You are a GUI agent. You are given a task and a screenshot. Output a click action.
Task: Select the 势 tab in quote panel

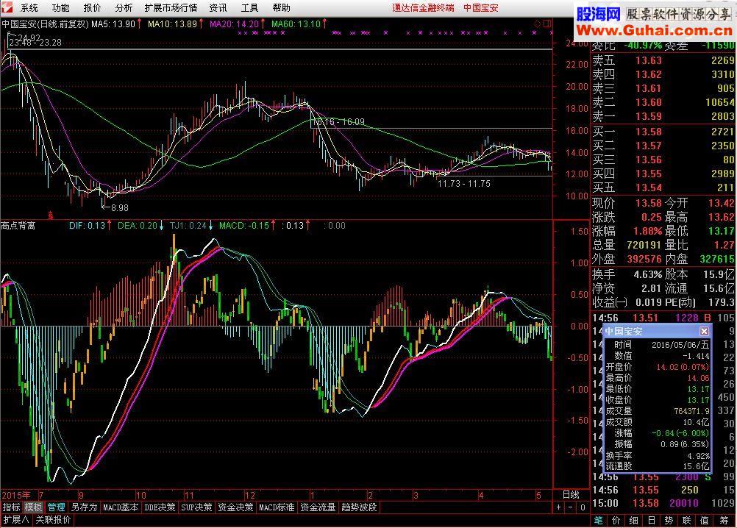pyautogui.click(x=669, y=520)
